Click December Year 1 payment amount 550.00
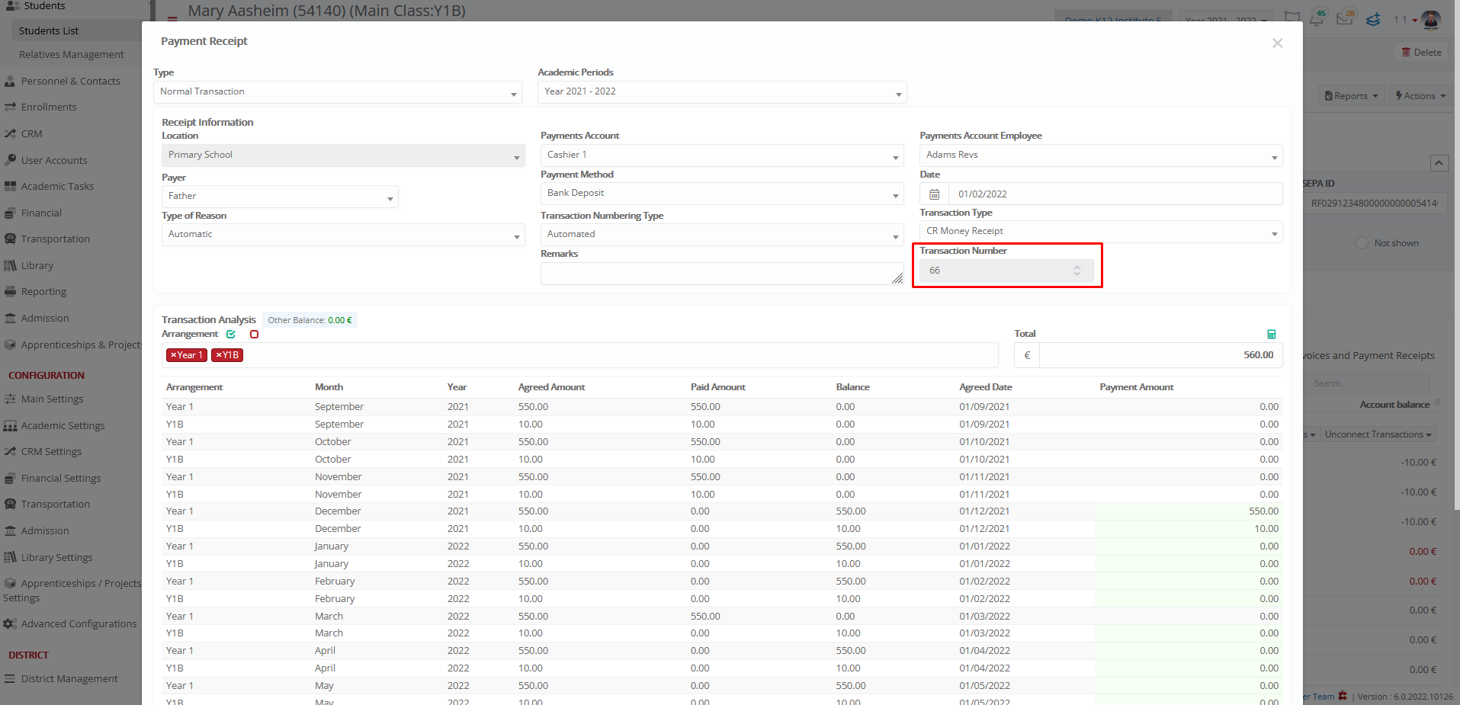Image resolution: width=1460 pixels, height=705 pixels. (x=1189, y=511)
